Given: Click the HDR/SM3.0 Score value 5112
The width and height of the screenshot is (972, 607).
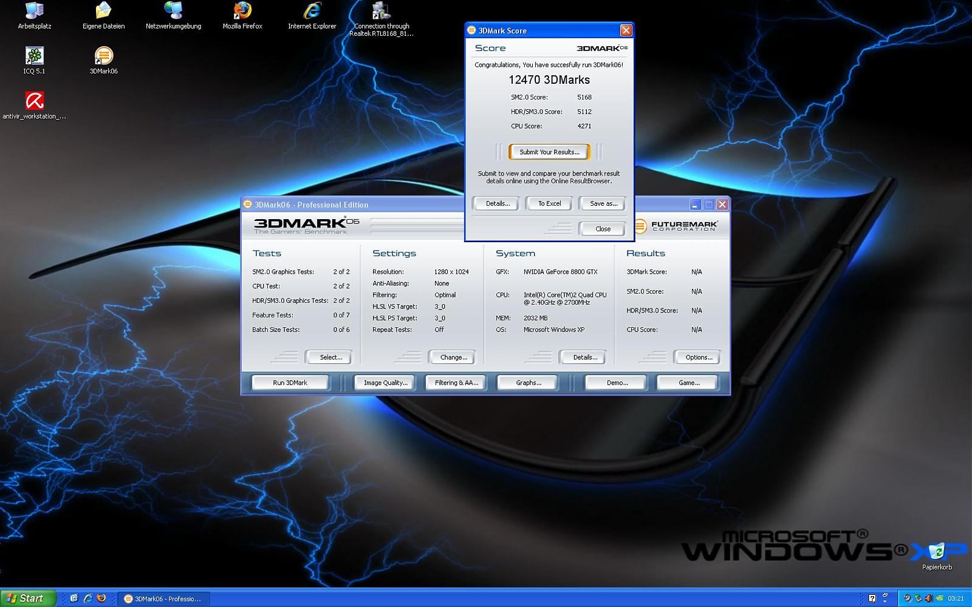Looking at the screenshot, I should tap(584, 112).
